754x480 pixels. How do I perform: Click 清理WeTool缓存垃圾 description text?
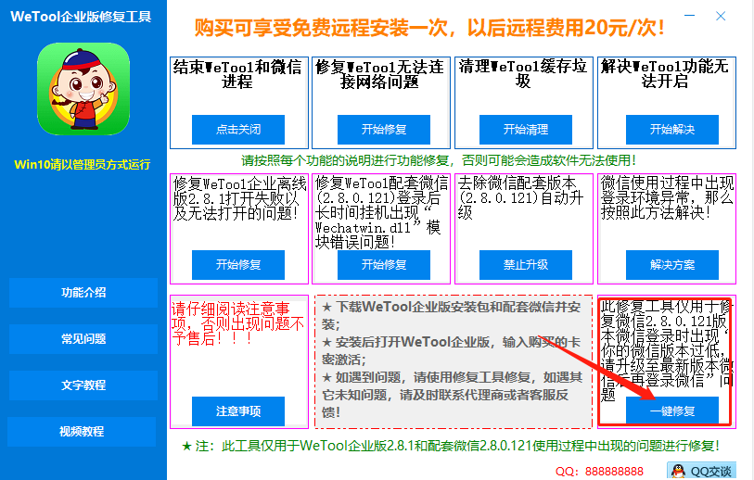click(x=523, y=73)
